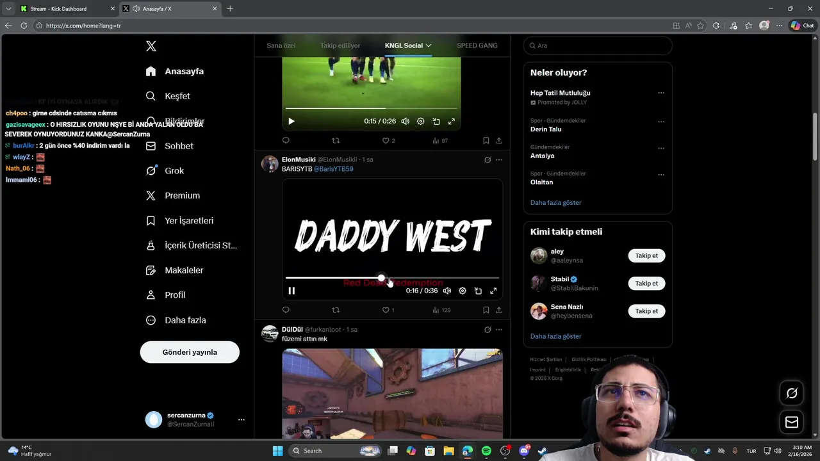This screenshot has width=820, height=461.
Task: Open Spotify from Windows taskbar
Action: (x=486, y=451)
